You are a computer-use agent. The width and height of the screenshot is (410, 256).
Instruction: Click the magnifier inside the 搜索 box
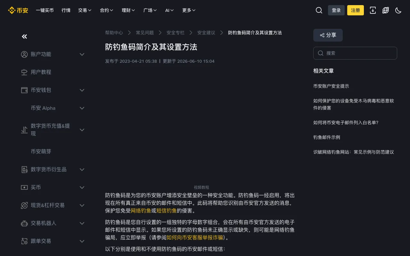321,53
